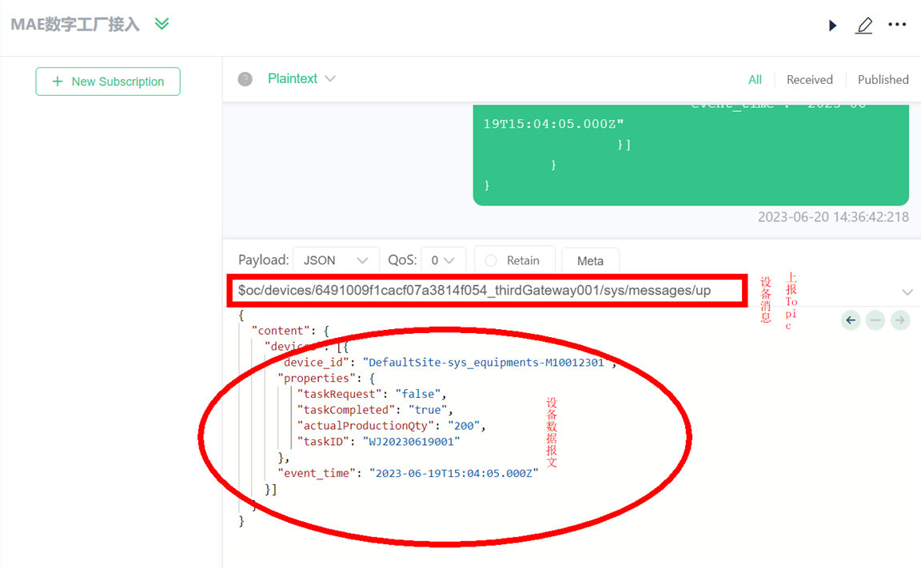Go to next payload with right arrow
This screenshot has height=568, width=921.
900,320
